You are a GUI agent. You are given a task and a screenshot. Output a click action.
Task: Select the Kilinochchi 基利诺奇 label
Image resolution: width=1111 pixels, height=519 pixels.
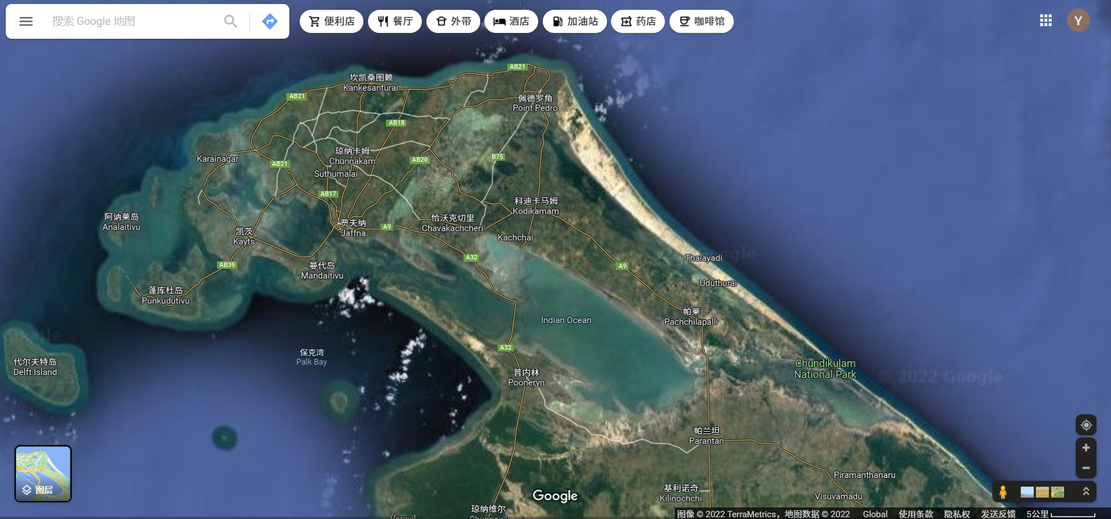(x=681, y=493)
